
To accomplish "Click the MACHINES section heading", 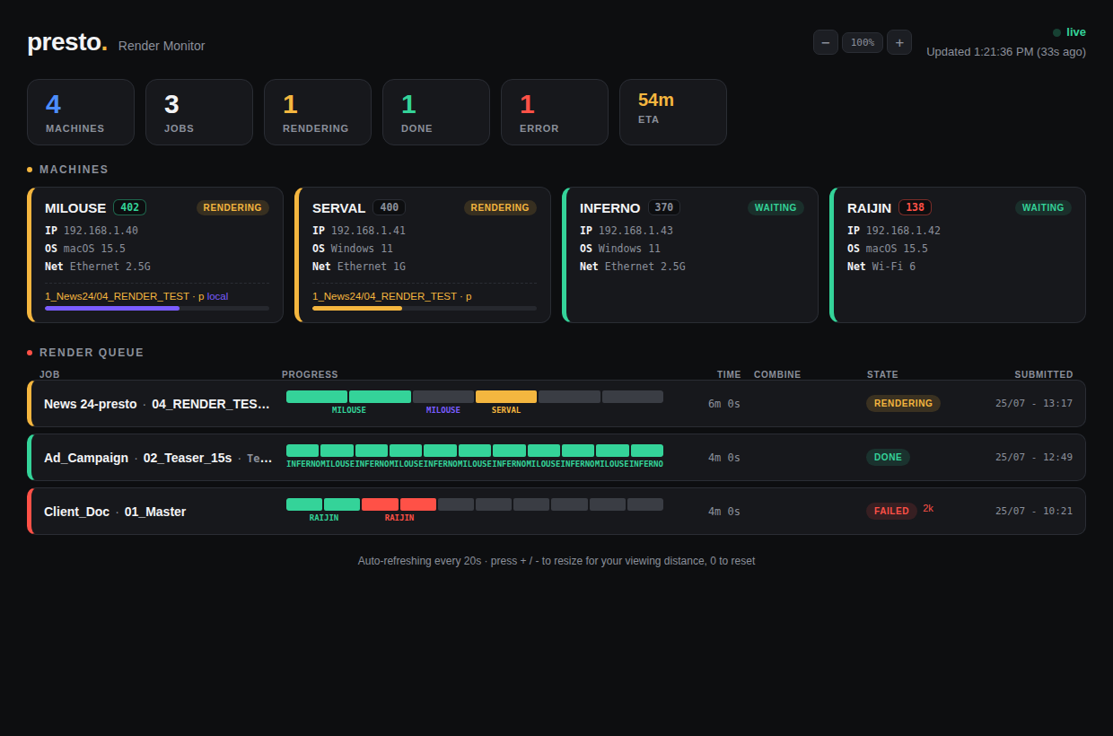I will pos(74,170).
